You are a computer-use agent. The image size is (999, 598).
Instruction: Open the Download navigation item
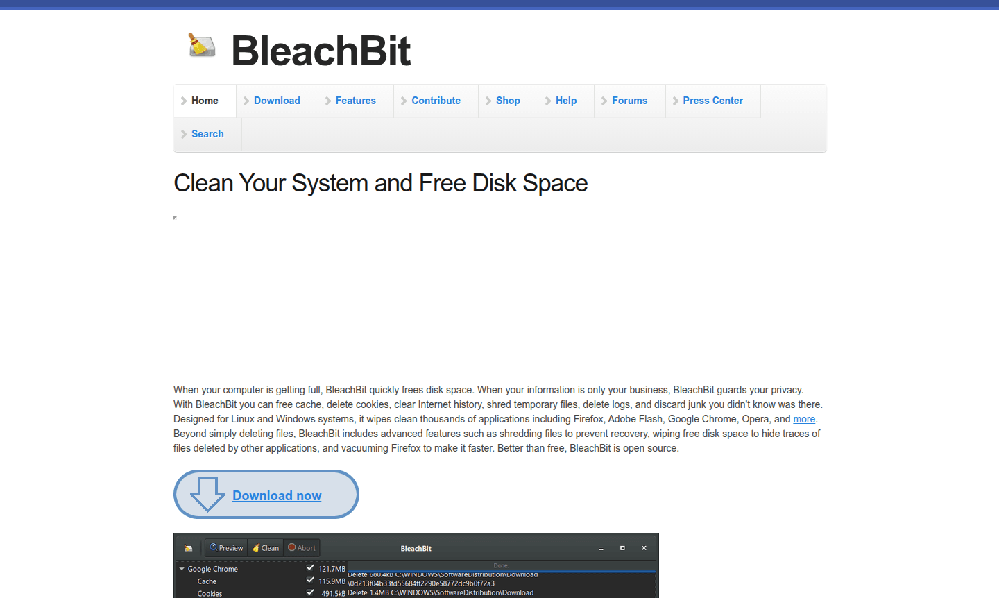(x=276, y=101)
